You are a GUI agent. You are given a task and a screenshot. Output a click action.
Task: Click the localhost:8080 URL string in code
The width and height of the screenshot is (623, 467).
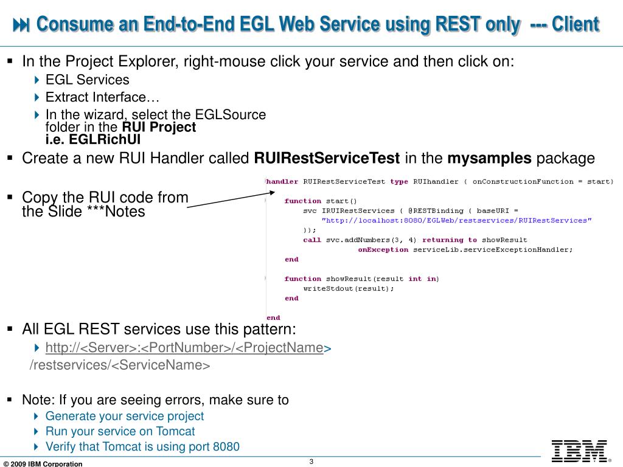(x=456, y=220)
